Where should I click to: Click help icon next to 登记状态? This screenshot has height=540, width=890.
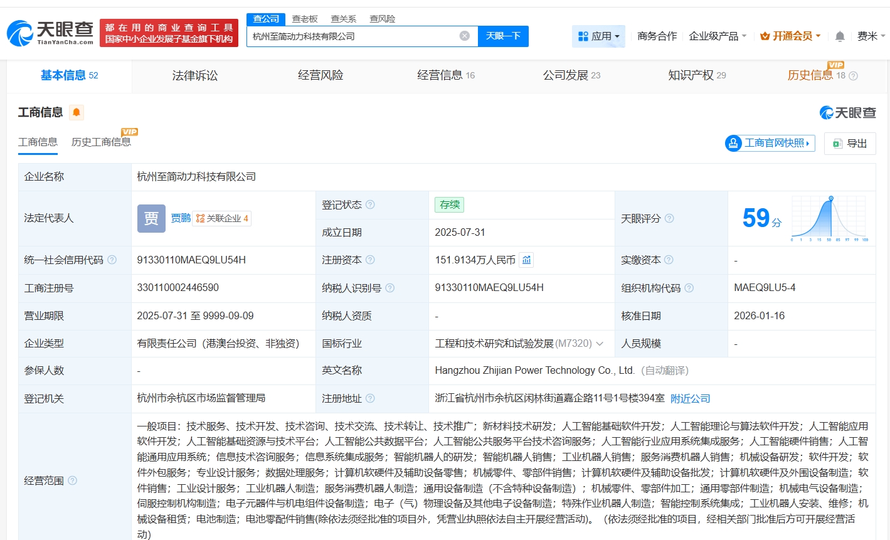coord(370,204)
